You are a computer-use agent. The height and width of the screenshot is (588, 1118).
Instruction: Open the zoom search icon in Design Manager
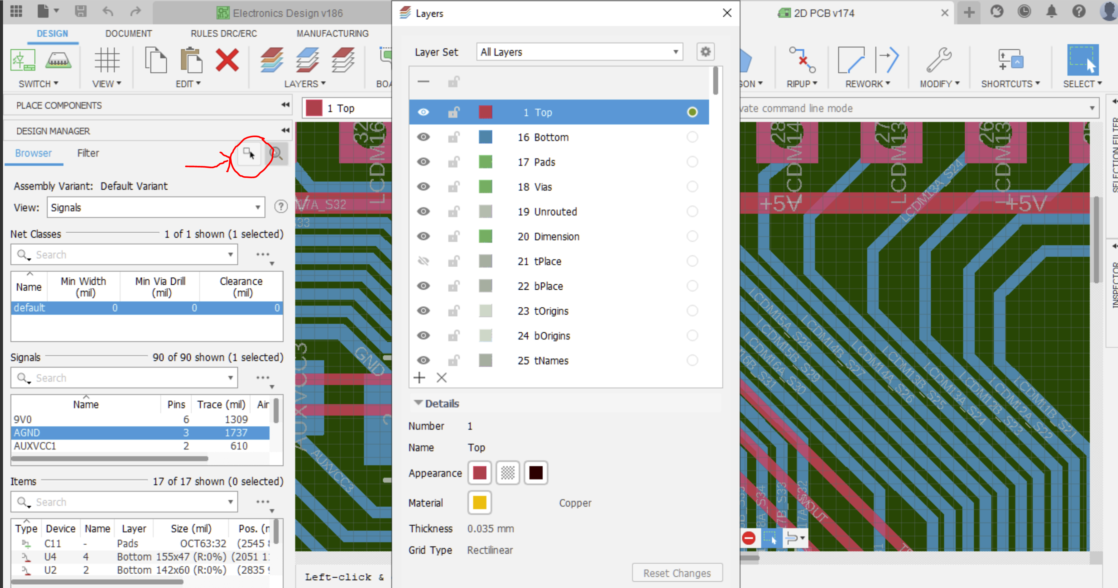point(276,154)
